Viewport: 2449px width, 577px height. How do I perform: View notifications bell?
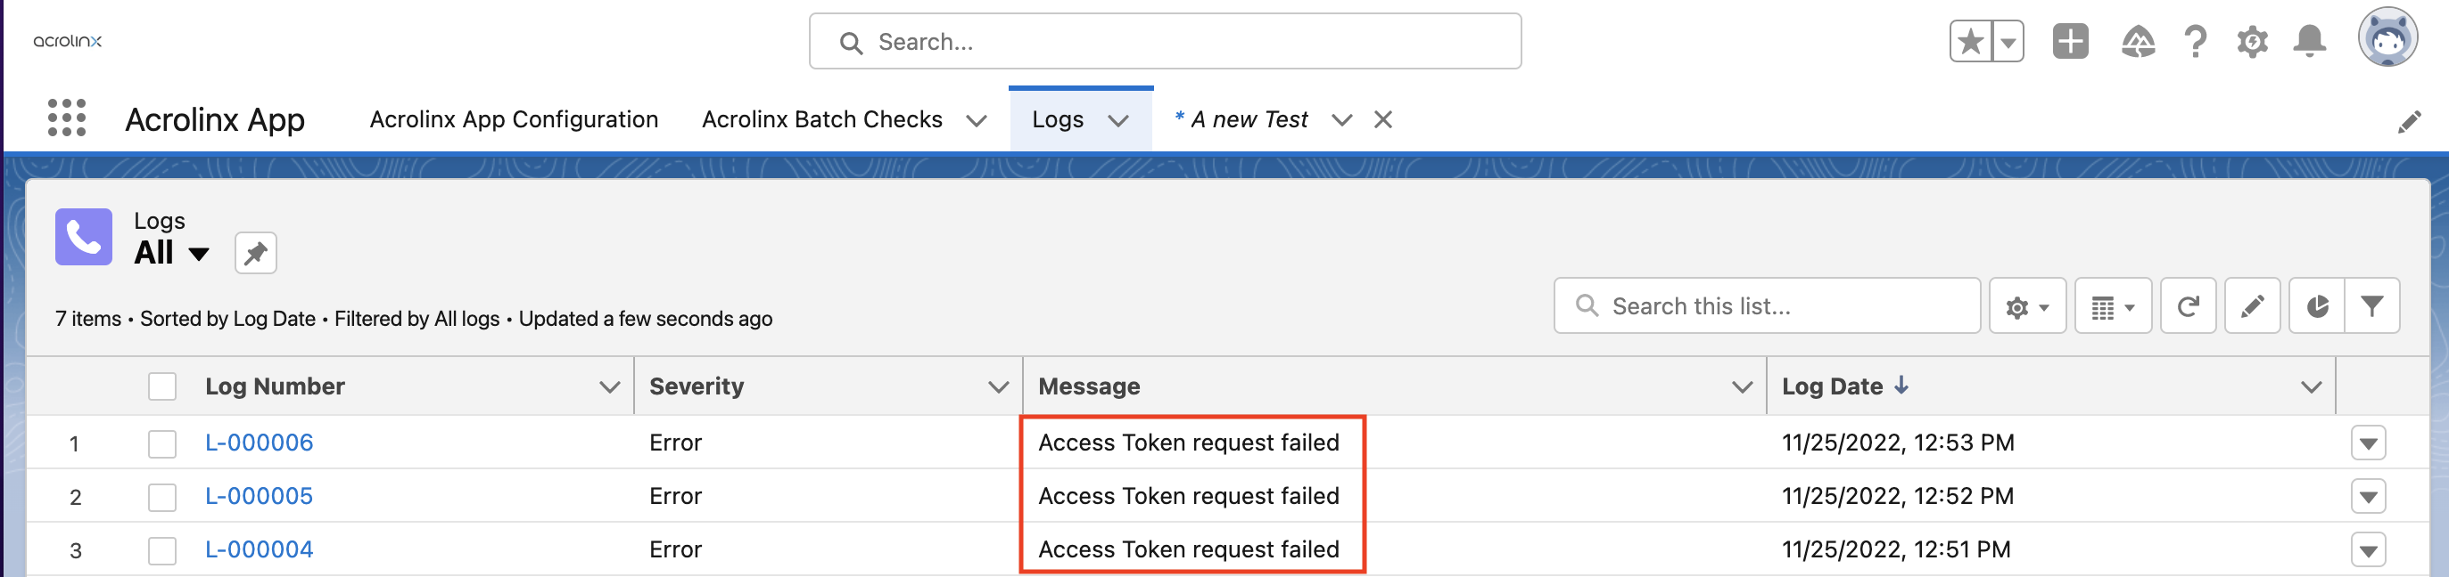coord(2309,42)
